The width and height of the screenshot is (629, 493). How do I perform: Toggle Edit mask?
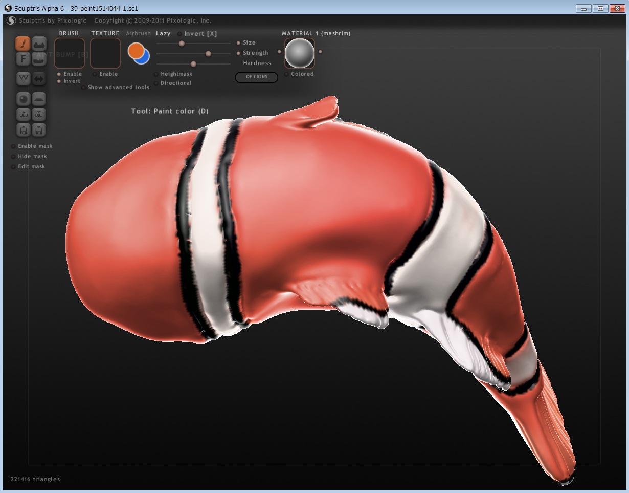13,167
